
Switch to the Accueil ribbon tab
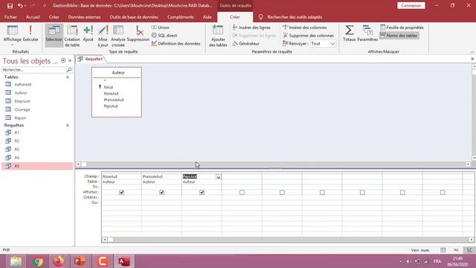click(x=33, y=17)
